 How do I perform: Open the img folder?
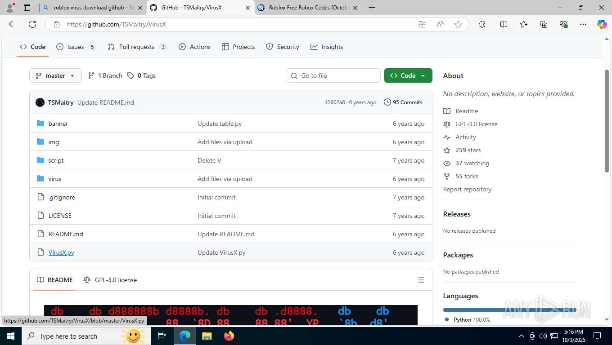(54, 142)
